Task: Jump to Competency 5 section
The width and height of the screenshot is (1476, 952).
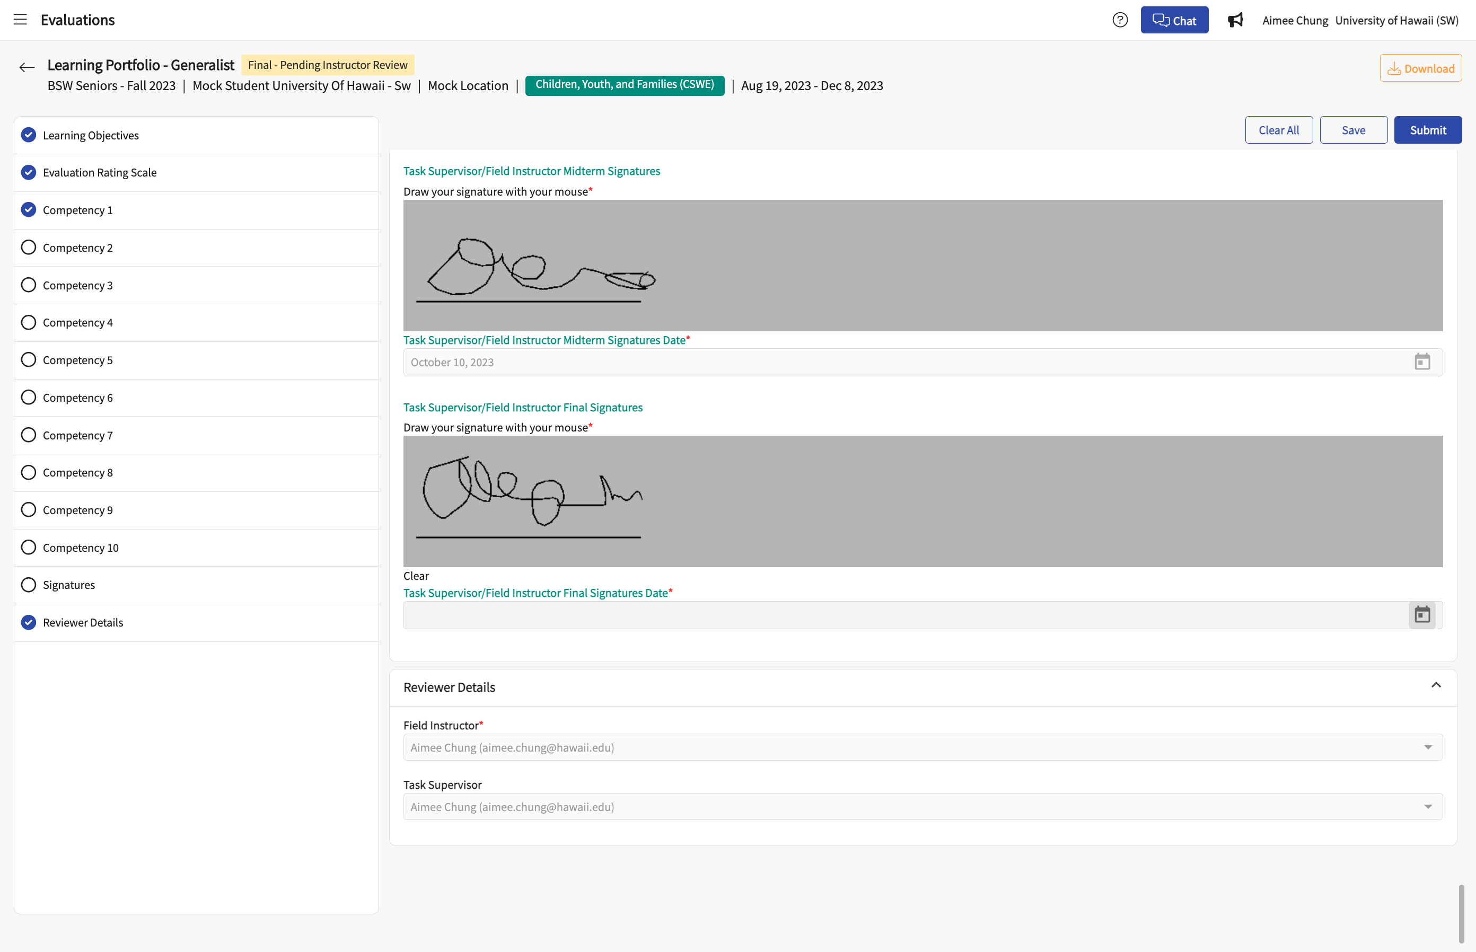Action: click(x=196, y=360)
